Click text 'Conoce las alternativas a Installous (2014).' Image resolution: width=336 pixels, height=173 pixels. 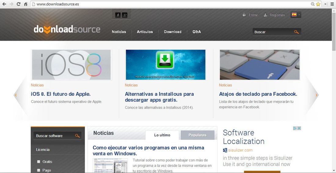click(x=159, y=108)
